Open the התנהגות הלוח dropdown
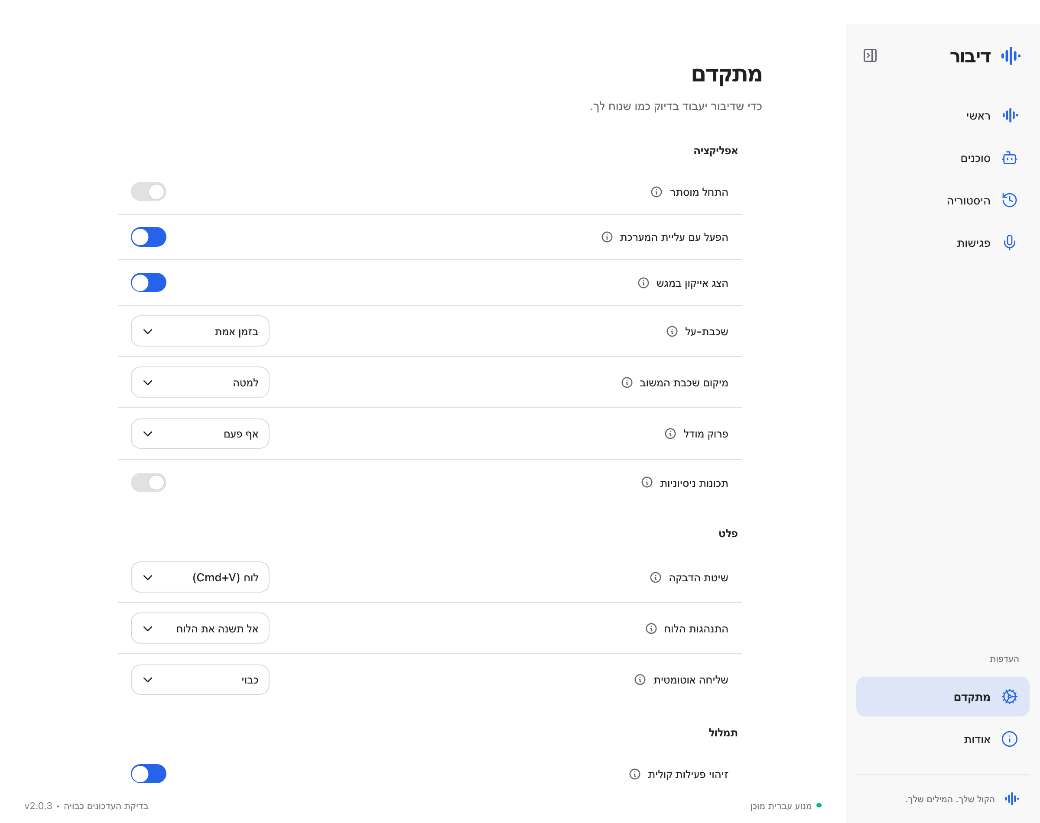The width and height of the screenshot is (1040, 823). 200,629
